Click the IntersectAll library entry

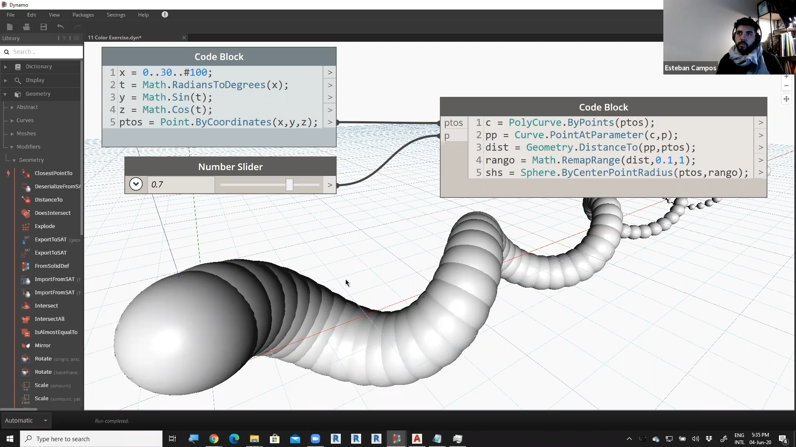click(x=49, y=319)
